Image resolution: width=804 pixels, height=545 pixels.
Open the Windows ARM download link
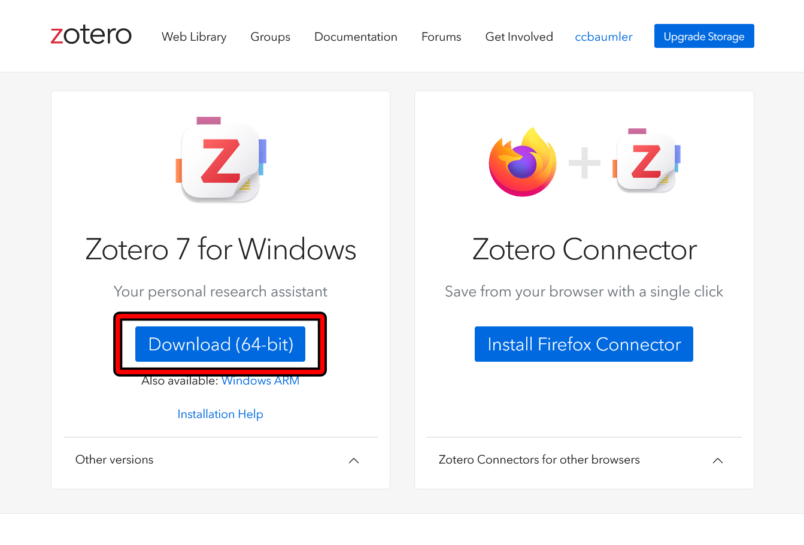tap(260, 381)
